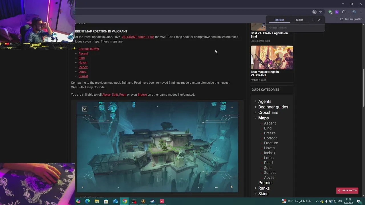Click the Google Translate icon in address bar

pyautogui.click(x=314, y=12)
